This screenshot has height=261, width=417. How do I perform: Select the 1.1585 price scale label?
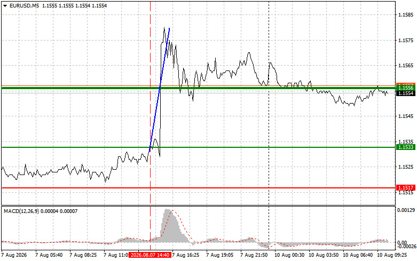[406, 15]
